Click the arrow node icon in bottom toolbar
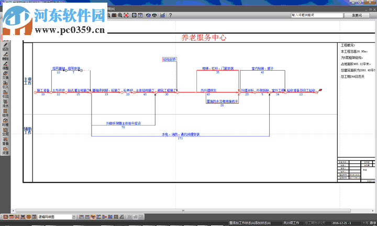Image resolution: width=377 pixels, height=226 pixels. click(x=104, y=217)
